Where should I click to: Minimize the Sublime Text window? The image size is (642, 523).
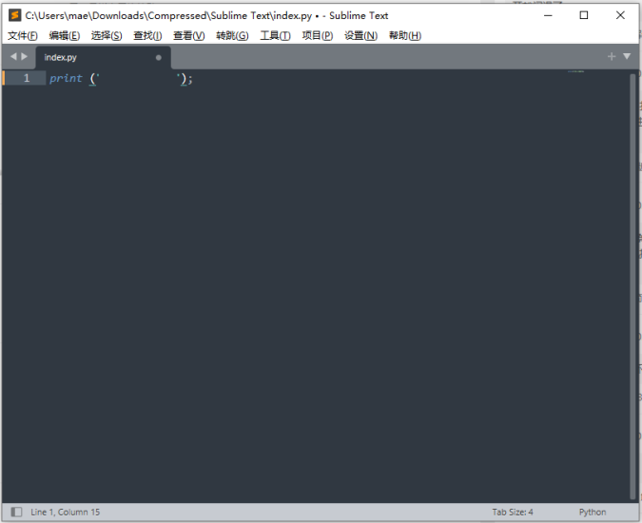coord(548,15)
